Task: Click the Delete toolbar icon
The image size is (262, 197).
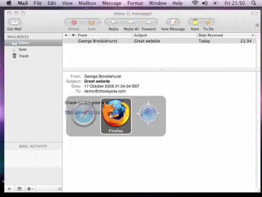Action: click(x=74, y=22)
